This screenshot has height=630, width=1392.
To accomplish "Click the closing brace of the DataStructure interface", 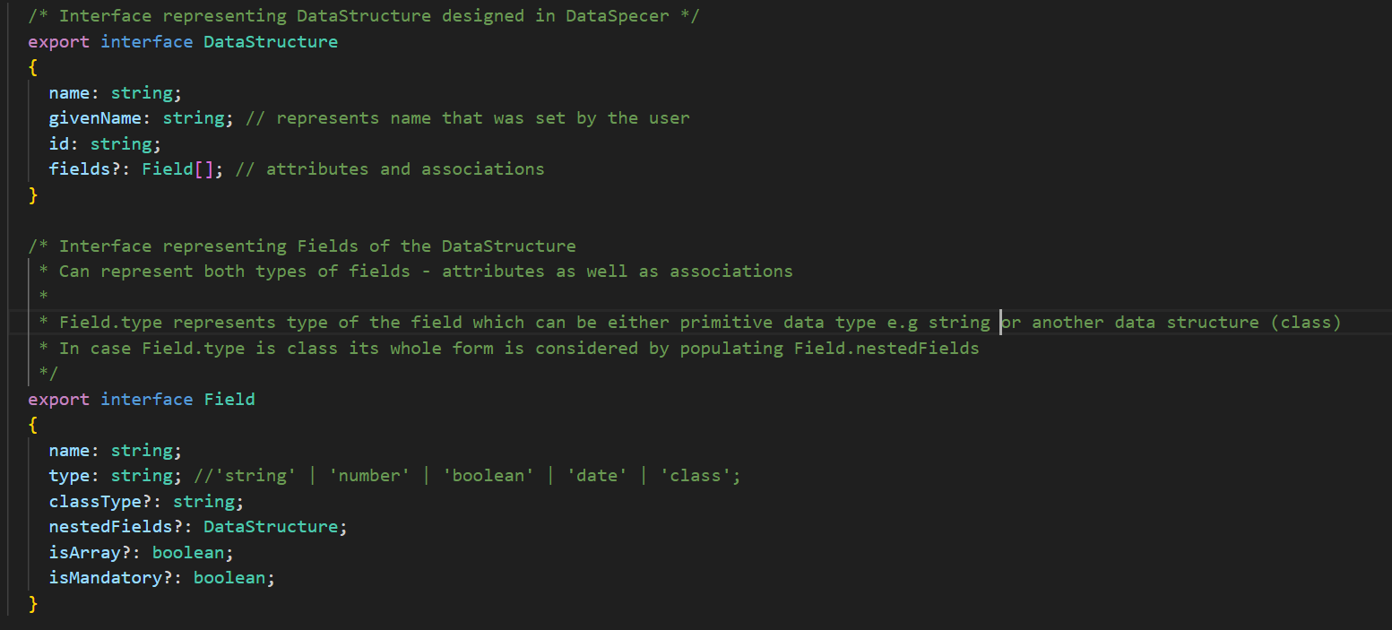I will click(x=33, y=194).
